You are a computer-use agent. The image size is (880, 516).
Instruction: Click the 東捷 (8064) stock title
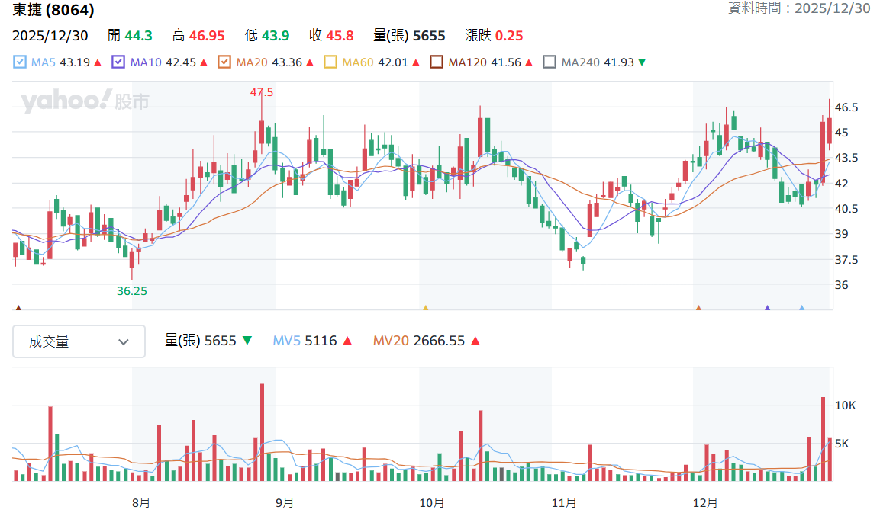click(x=53, y=9)
